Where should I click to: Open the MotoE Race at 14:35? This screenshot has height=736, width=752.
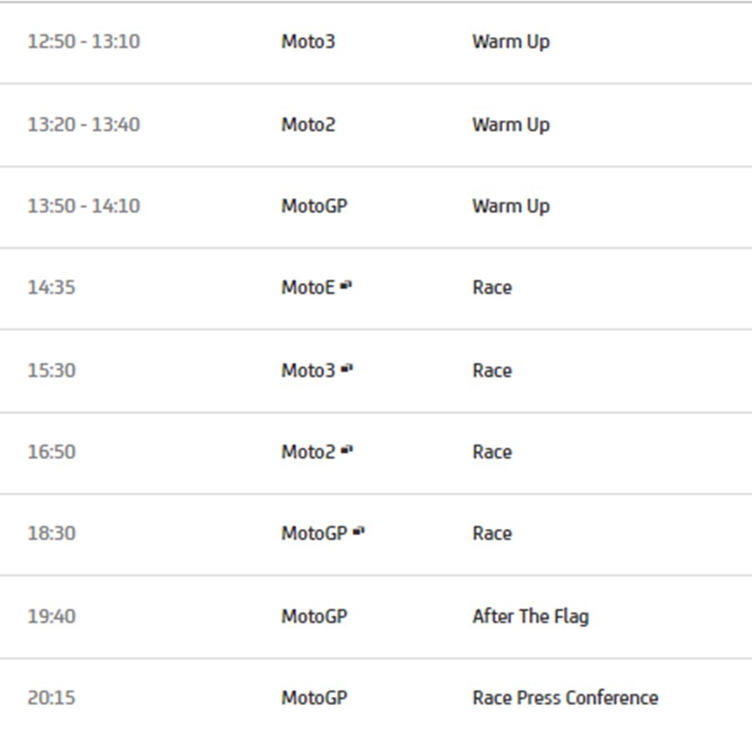tap(492, 287)
